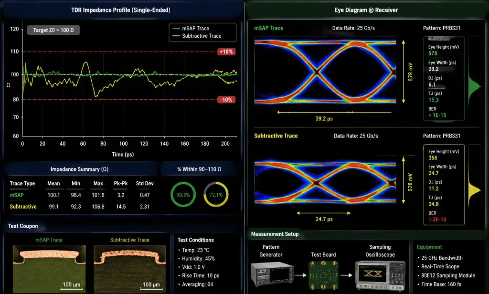Click the 39.2 ps eye width marker
This screenshot has width=489, height=294.
pyautogui.click(x=324, y=119)
